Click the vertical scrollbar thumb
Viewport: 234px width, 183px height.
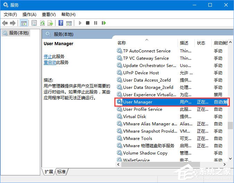[231, 125]
